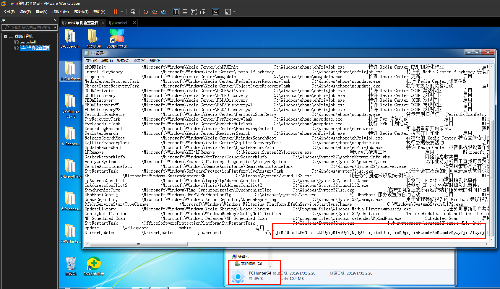Click the DriverUpdates line in Notepad
This screenshot has width=500, height=289.
pyautogui.click(x=287, y=233)
